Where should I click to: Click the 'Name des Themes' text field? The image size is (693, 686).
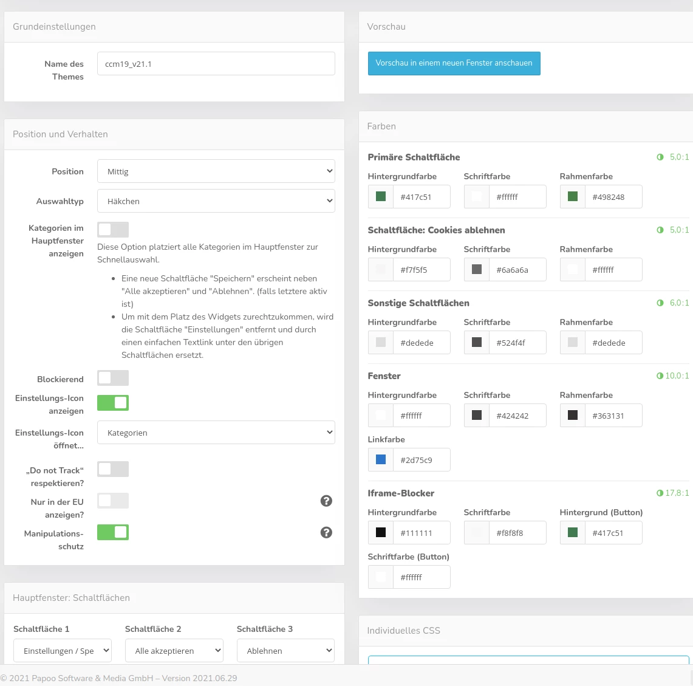click(x=216, y=64)
